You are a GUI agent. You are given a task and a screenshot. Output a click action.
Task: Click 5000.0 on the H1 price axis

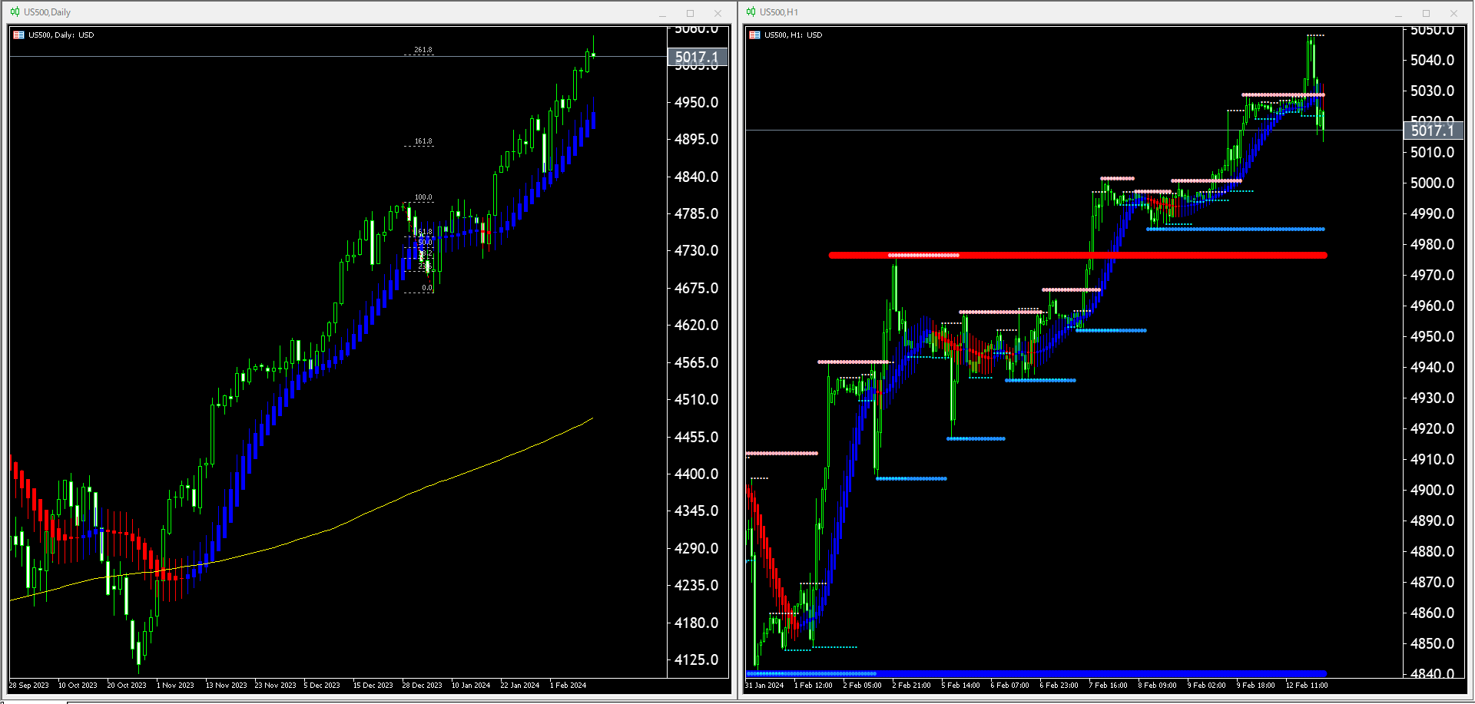(1432, 183)
